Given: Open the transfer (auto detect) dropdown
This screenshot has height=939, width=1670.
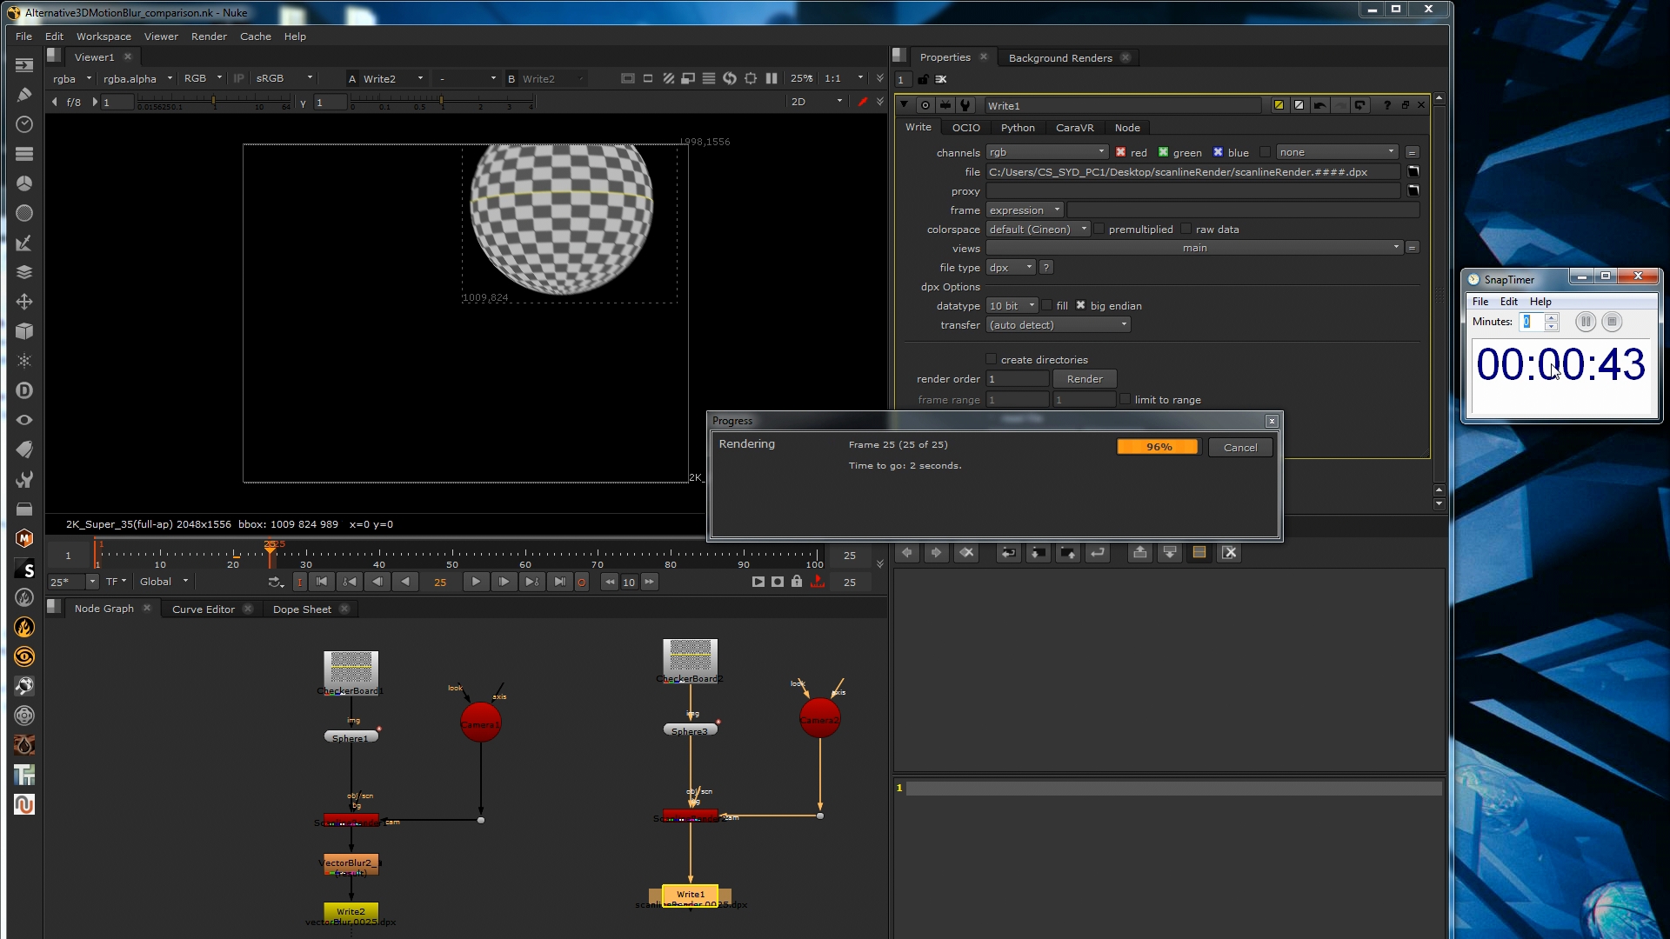Looking at the screenshot, I should [x=1059, y=324].
